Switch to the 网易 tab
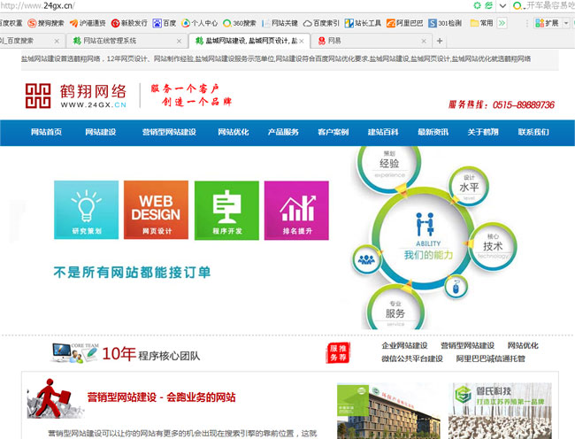 (x=372, y=41)
